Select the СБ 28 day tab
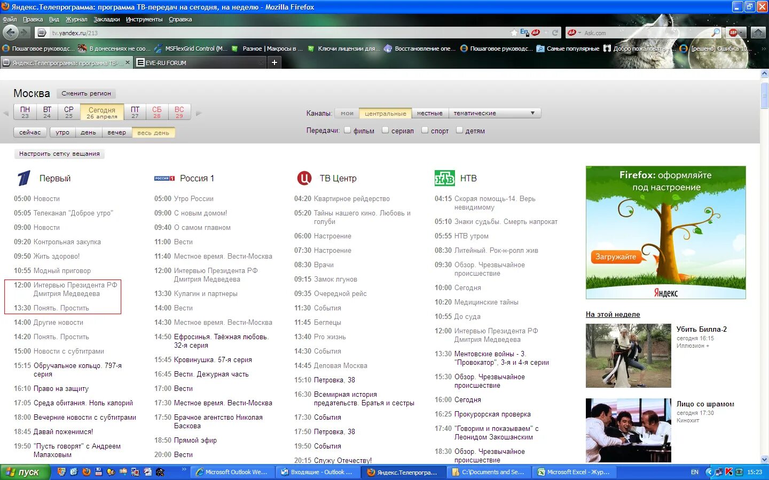 point(157,112)
